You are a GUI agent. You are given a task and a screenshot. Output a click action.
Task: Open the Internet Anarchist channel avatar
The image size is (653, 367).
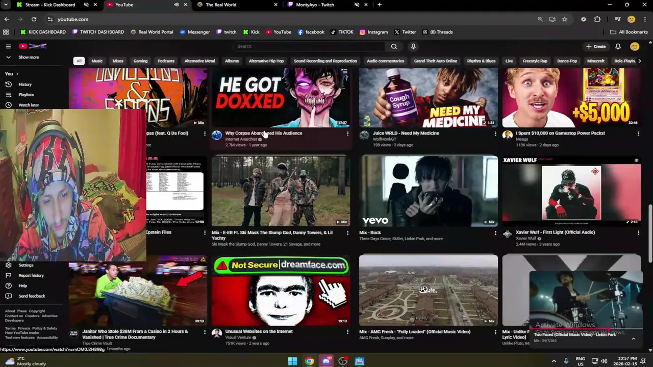click(x=217, y=135)
